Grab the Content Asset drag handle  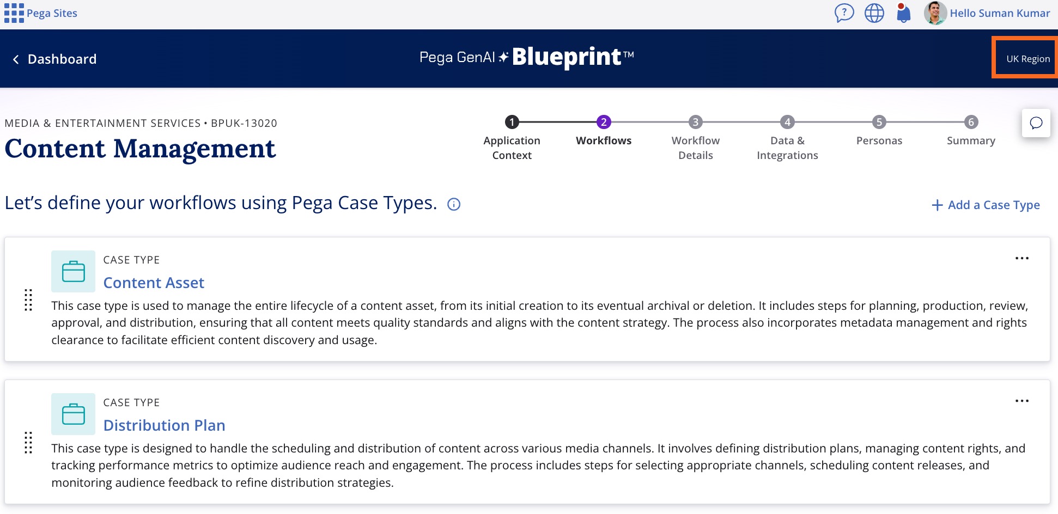(28, 299)
